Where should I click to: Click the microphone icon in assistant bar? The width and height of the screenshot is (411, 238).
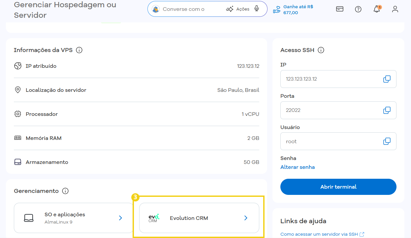coord(257,9)
